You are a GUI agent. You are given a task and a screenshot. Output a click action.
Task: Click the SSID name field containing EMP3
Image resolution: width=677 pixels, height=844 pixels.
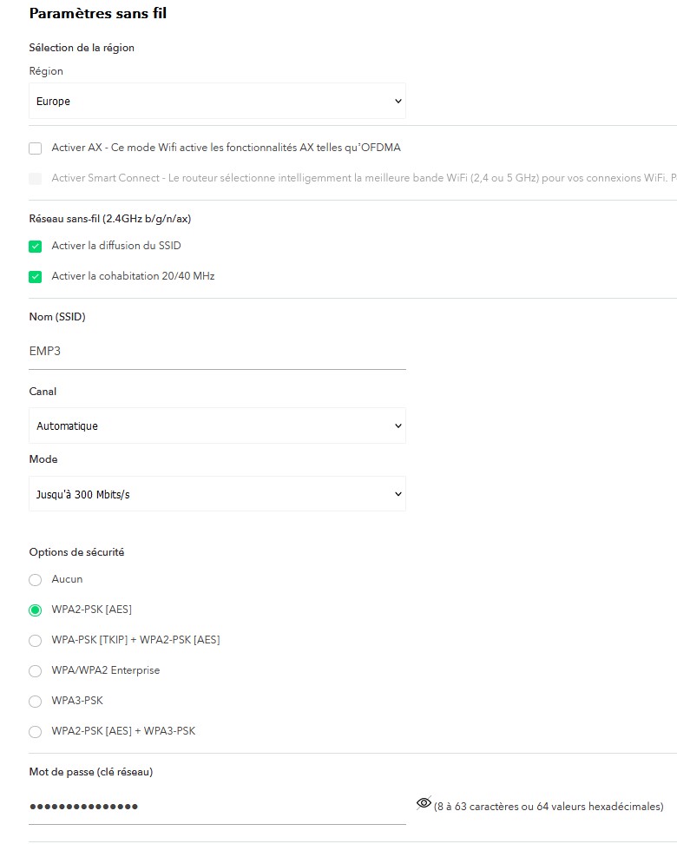click(x=217, y=352)
